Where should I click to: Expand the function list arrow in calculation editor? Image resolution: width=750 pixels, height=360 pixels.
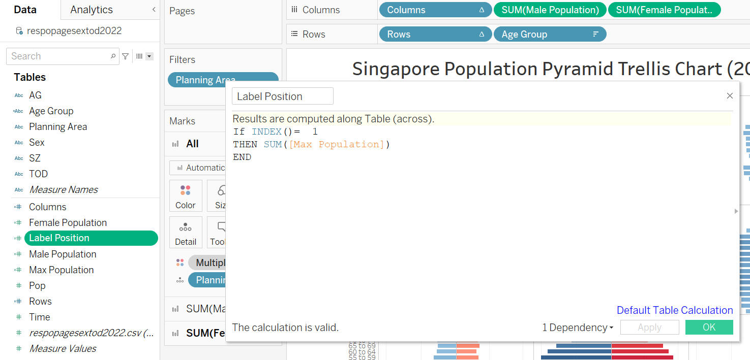pyautogui.click(x=736, y=211)
